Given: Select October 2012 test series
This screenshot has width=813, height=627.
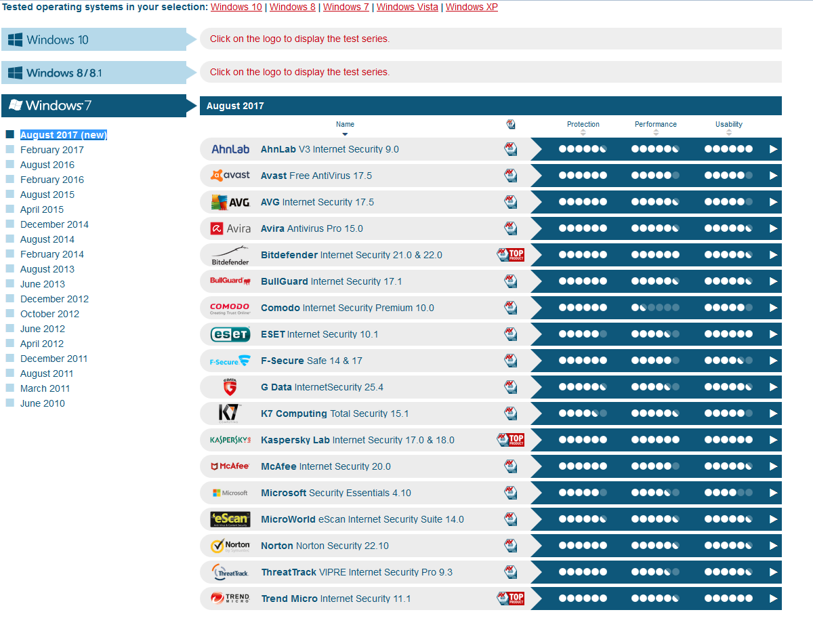Looking at the screenshot, I should click(x=49, y=314).
